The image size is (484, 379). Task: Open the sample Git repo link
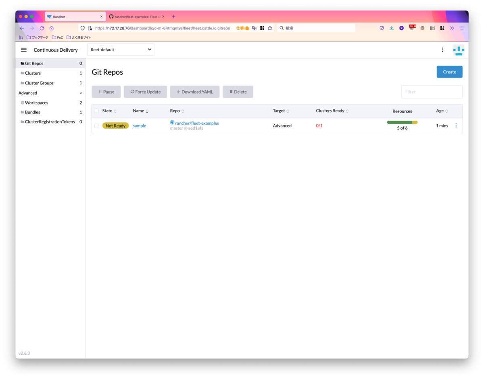point(139,126)
